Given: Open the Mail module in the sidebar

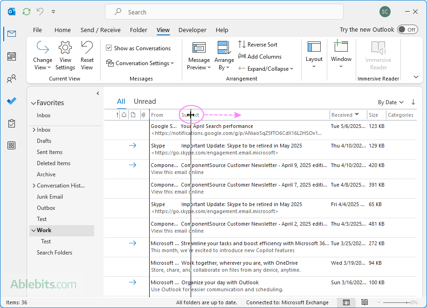Looking at the screenshot, I should [12, 33].
